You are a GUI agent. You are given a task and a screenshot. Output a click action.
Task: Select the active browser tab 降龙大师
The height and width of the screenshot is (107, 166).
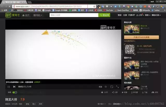point(14,2)
